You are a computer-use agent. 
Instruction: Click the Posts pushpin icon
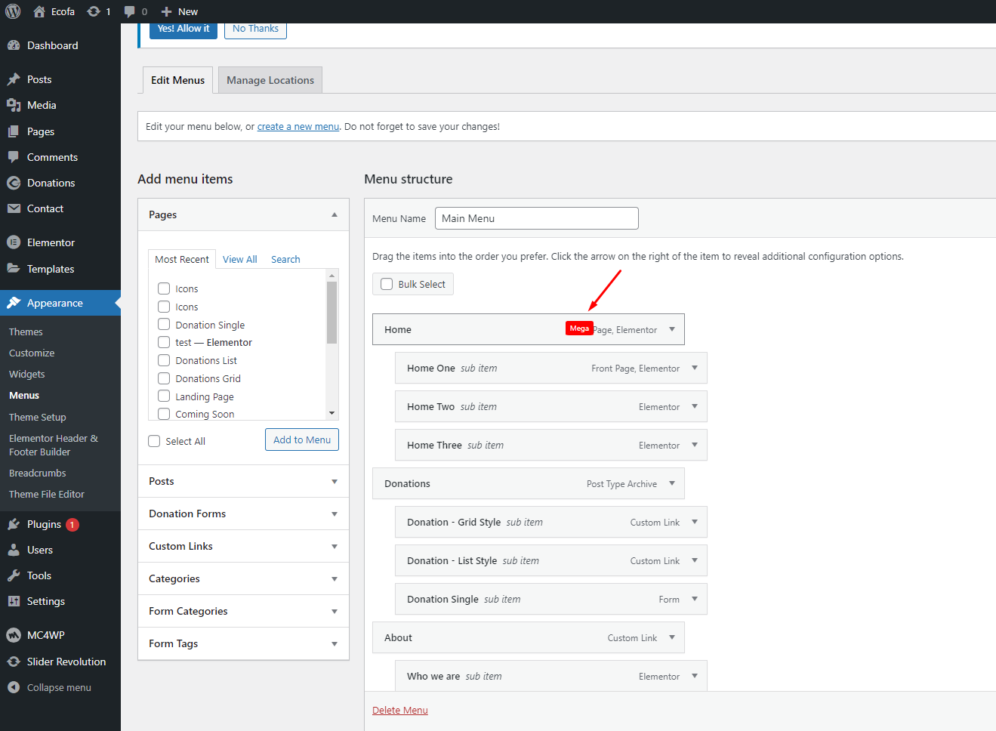[x=14, y=79]
